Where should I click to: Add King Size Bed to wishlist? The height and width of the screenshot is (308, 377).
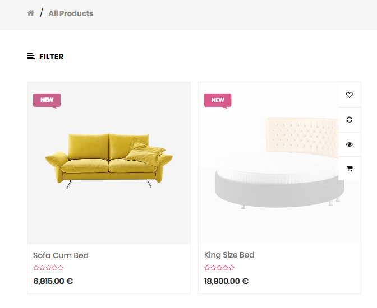[350, 95]
